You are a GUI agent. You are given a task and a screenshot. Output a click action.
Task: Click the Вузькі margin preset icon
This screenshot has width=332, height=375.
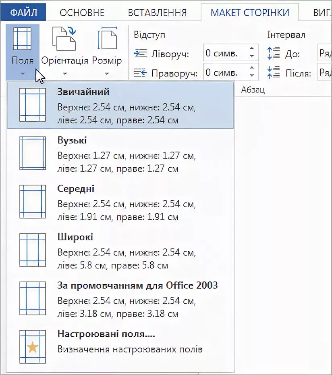pyautogui.click(x=32, y=153)
